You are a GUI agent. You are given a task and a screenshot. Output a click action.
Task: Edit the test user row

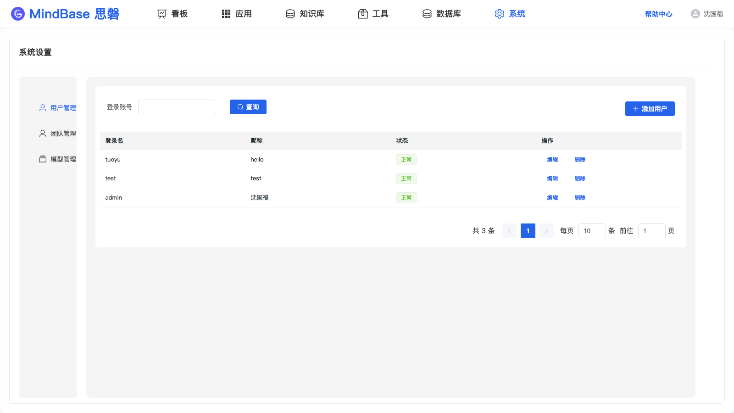point(552,179)
